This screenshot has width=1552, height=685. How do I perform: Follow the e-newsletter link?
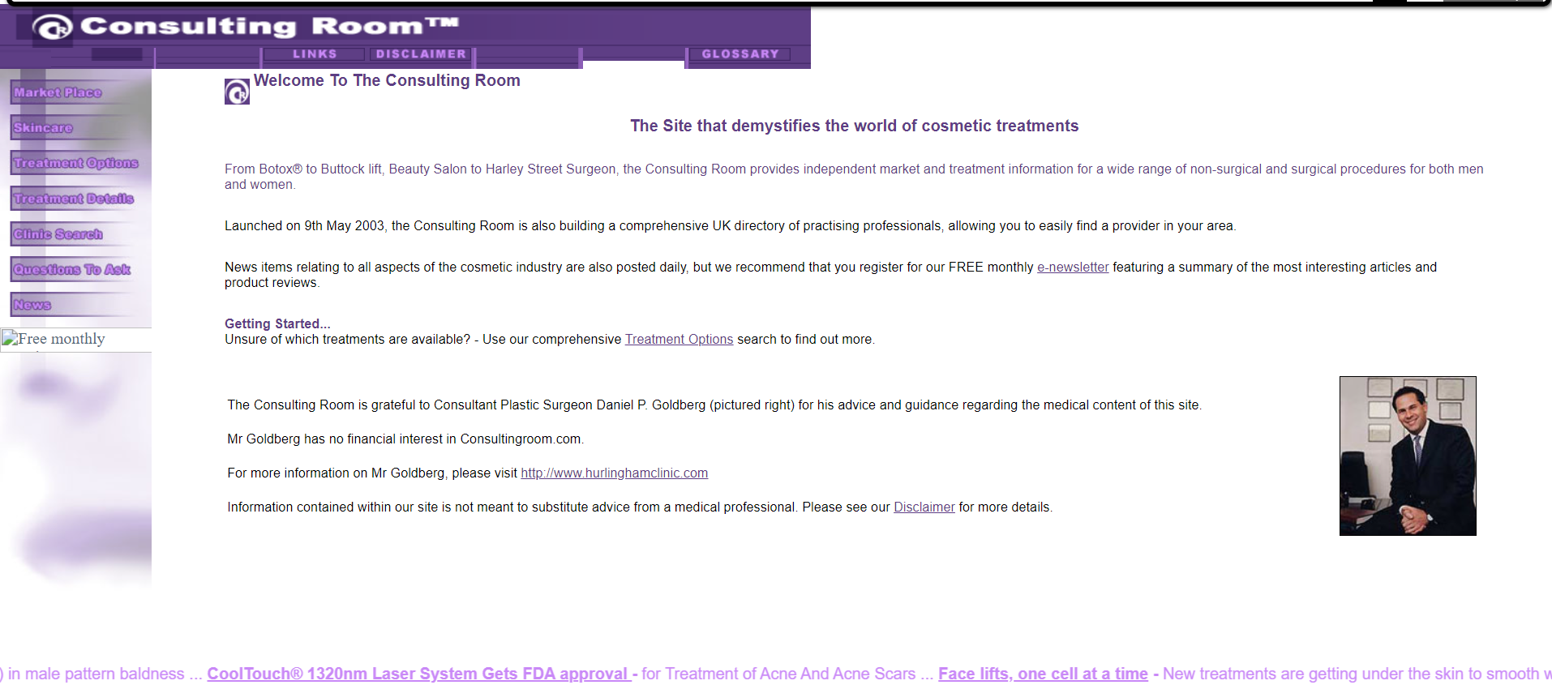click(1073, 268)
